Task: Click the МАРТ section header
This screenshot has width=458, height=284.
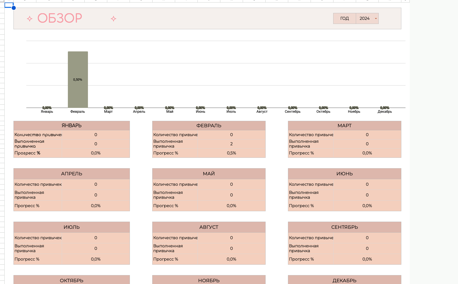Action: click(344, 125)
